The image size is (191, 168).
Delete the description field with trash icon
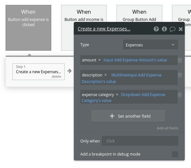point(180,75)
